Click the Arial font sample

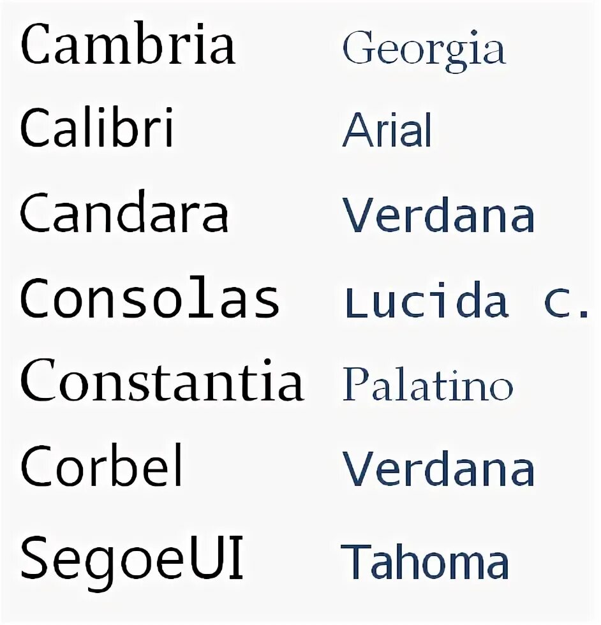point(387,129)
